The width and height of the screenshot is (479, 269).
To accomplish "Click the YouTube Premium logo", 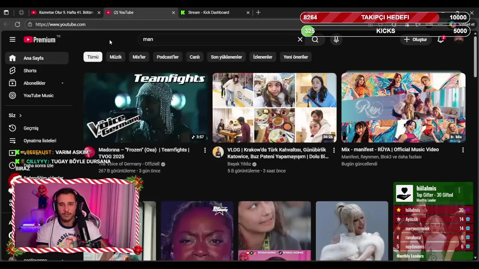I will pos(40,40).
